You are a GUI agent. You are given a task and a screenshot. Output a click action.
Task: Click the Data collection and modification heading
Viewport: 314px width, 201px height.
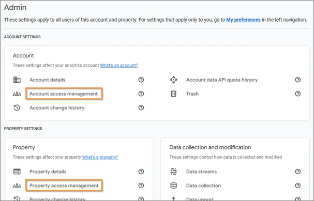[x=210, y=147]
